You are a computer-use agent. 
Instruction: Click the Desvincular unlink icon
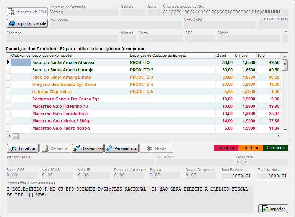pos(77,148)
